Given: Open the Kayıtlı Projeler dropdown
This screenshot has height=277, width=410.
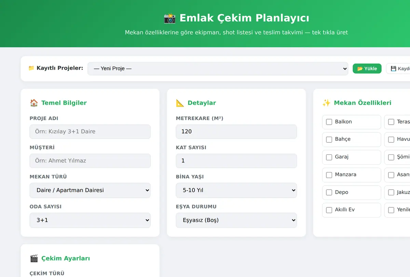Looking at the screenshot, I should (218, 69).
